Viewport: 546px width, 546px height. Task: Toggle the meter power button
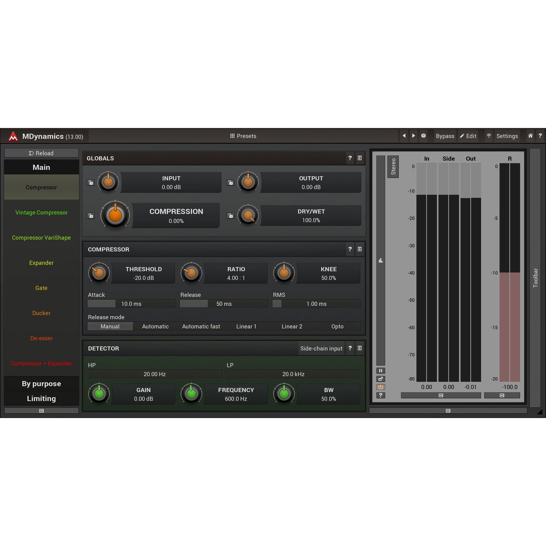380,387
